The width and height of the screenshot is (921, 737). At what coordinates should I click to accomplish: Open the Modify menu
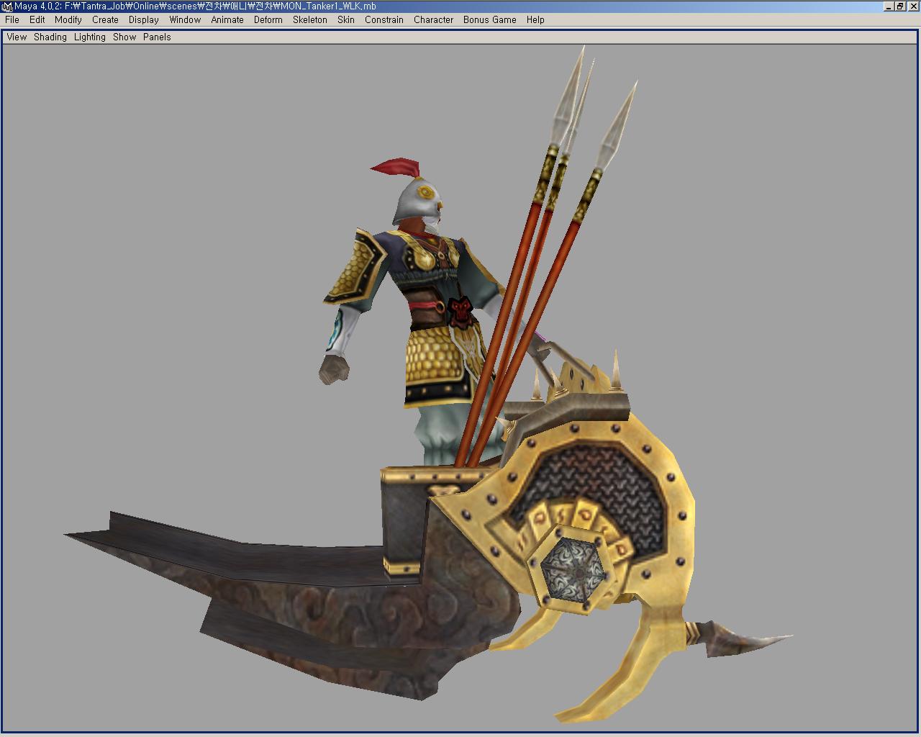[x=68, y=20]
